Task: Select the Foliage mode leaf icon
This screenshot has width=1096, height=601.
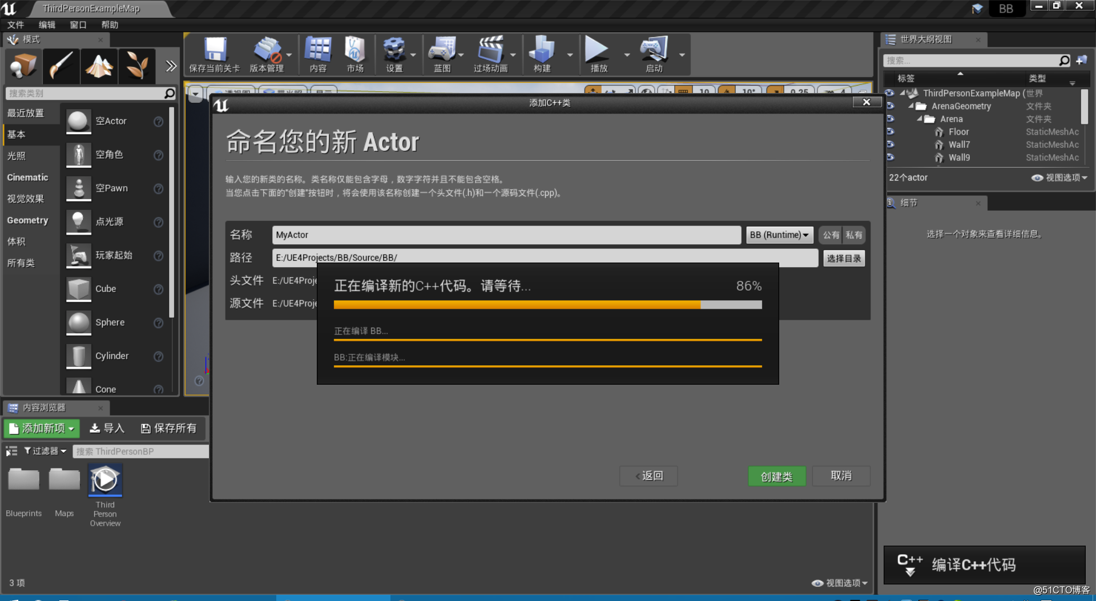Action: [137, 66]
